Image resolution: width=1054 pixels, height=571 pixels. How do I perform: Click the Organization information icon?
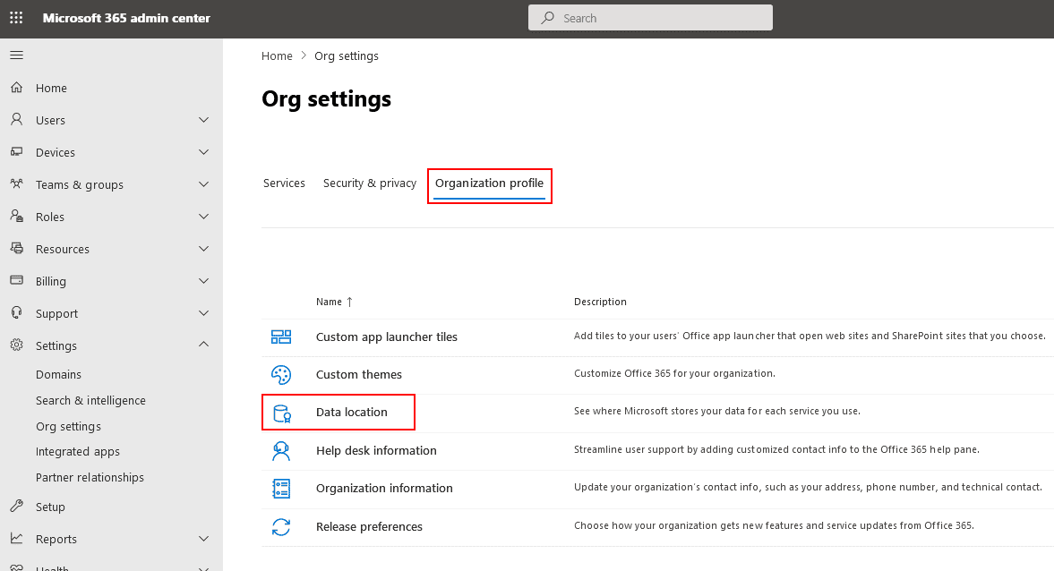click(281, 489)
